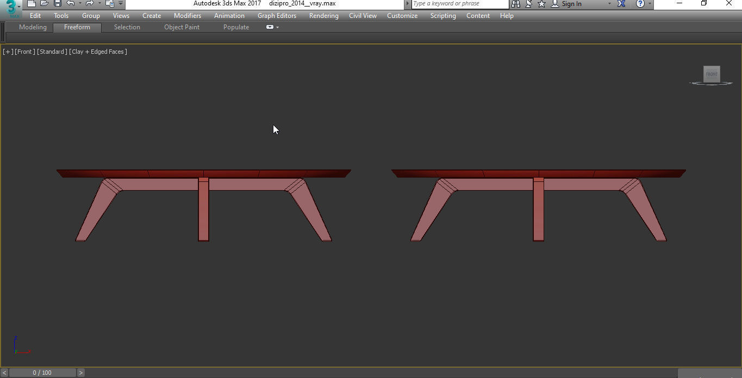Screen dimensions: 742x378
Task: Click the FRONT face of the ViewCube
Action: [x=712, y=74]
